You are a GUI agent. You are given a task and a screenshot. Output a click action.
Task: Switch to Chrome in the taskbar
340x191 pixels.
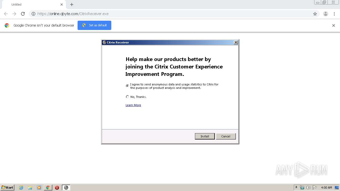(48, 188)
